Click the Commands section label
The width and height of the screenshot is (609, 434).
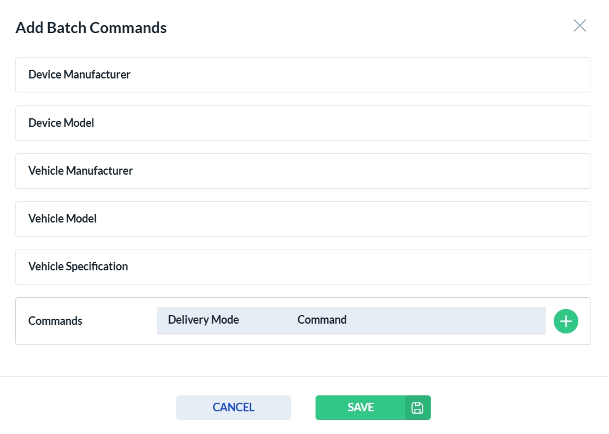pyautogui.click(x=55, y=321)
